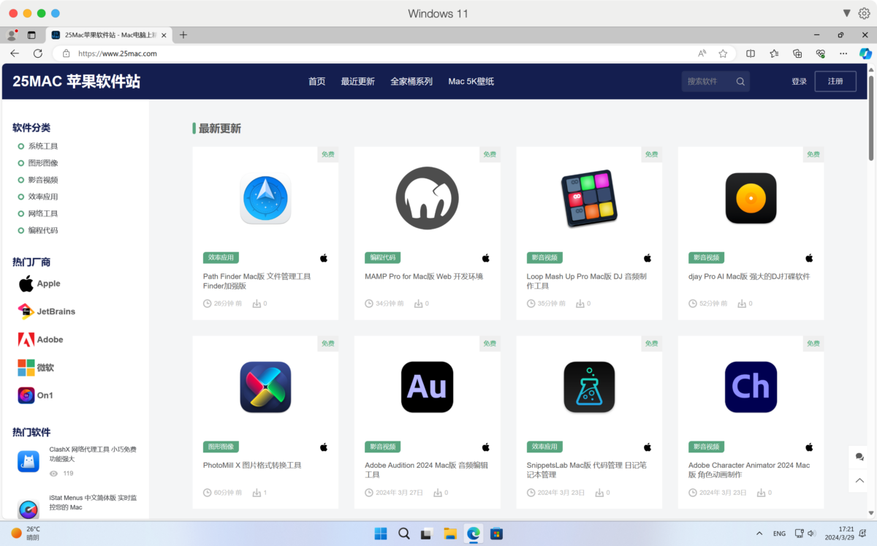Viewport: 877px width, 546px height.
Task: Open the 编程代码 category in the sidebar
Action: (x=43, y=230)
